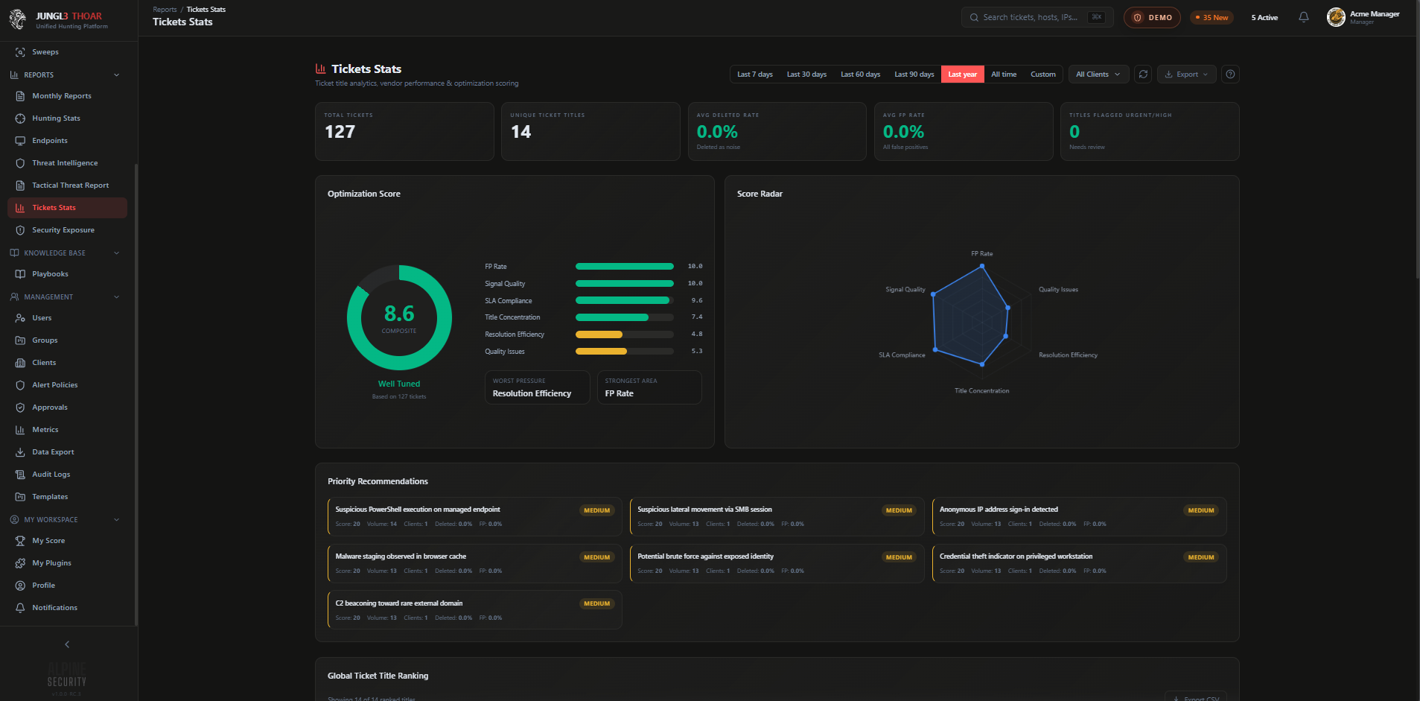The width and height of the screenshot is (1420, 701).
Task: Click the FP Rate score bar
Action: [x=624, y=267]
